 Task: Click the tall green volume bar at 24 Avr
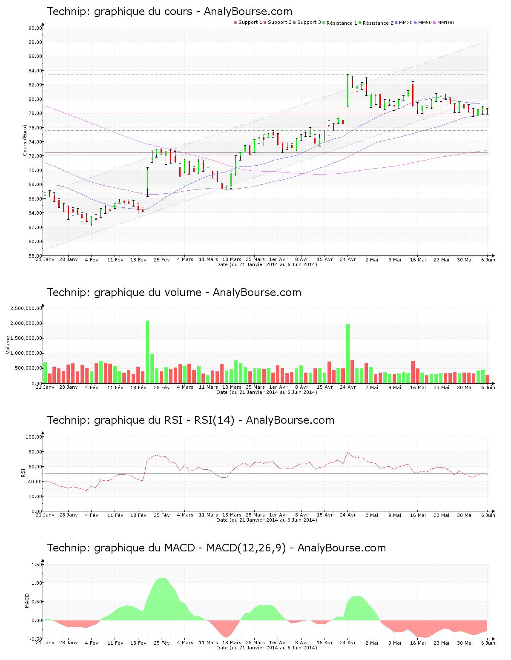(x=348, y=353)
